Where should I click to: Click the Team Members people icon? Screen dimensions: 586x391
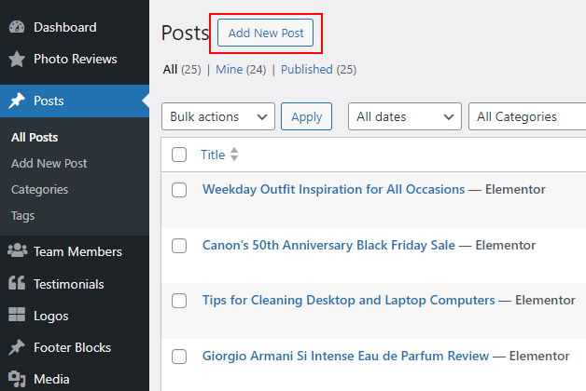[17, 250]
